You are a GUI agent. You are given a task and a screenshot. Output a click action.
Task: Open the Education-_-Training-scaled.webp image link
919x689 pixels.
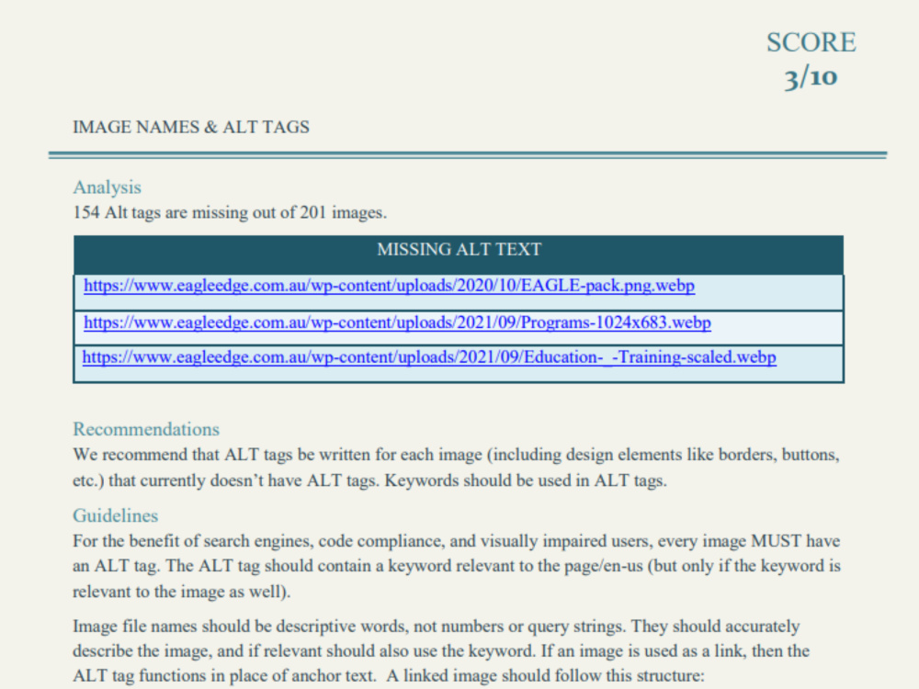click(x=429, y=357)
